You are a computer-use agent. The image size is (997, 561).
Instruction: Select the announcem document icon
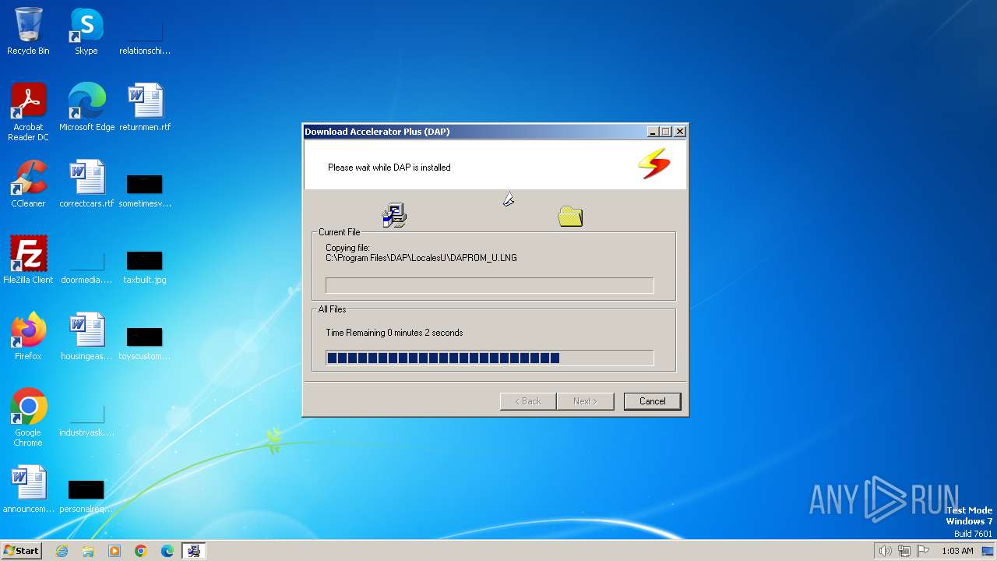pos(28,489)
